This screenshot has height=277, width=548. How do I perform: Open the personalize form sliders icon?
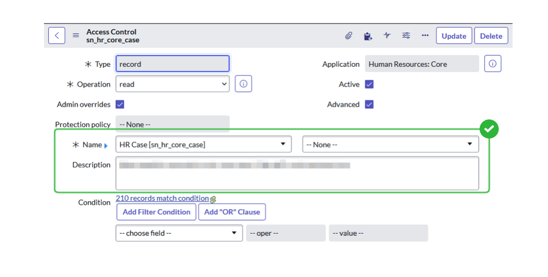[406, 36]
